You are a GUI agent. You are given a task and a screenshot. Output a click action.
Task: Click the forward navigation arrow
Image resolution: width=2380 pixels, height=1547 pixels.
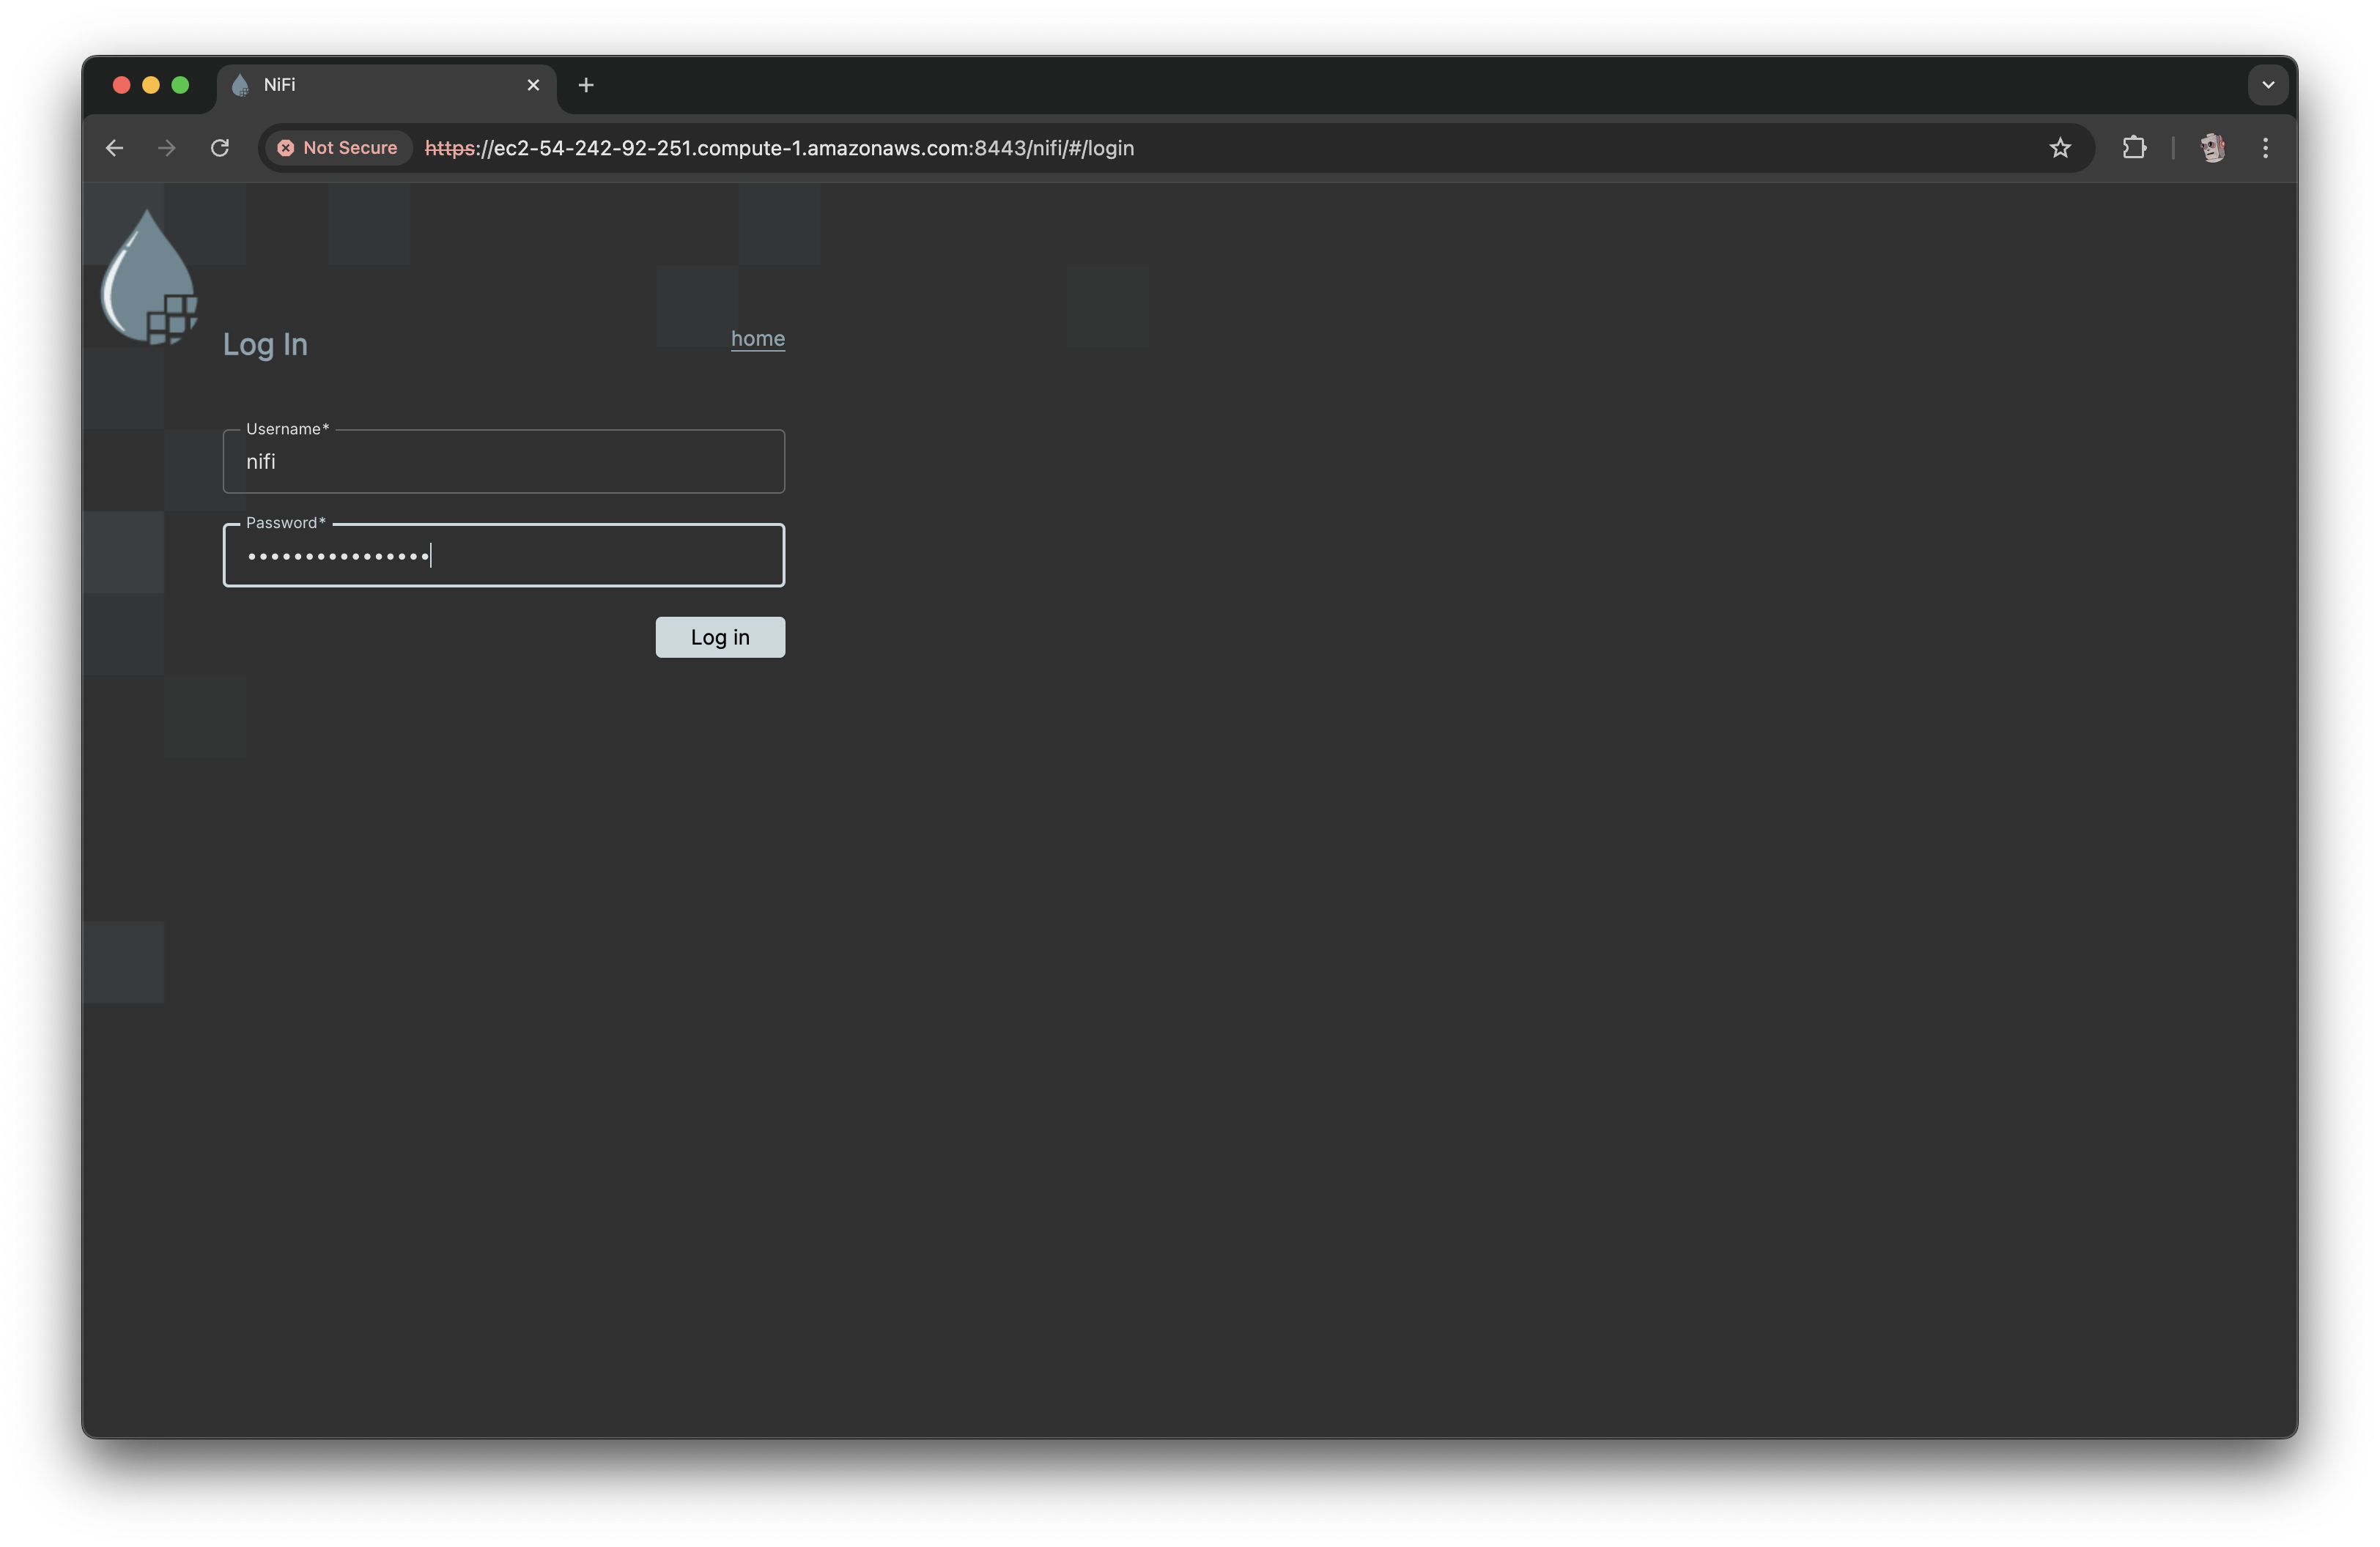tap(167, 148)
